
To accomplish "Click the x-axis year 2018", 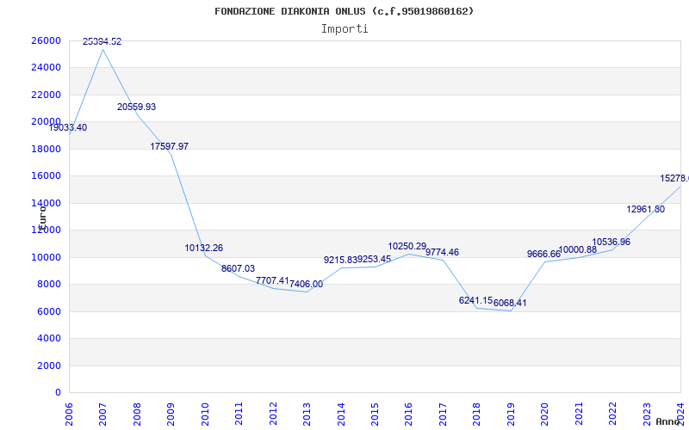I will point(477,414).
